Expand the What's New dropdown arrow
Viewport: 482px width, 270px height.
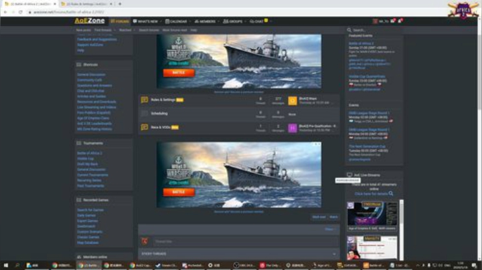point(161,21)
